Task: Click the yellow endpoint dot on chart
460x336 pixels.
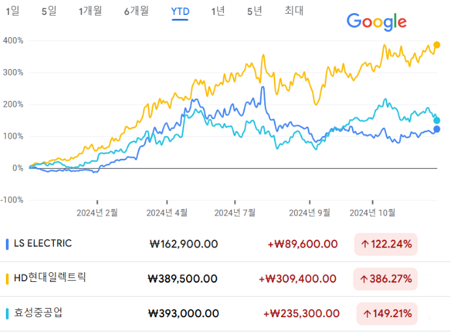Action: (x=437, y=45)
